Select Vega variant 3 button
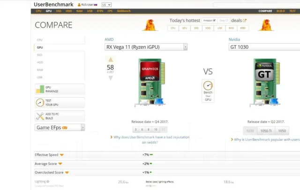This screenshot has height=190, width=300. click(x=135, y=129)
